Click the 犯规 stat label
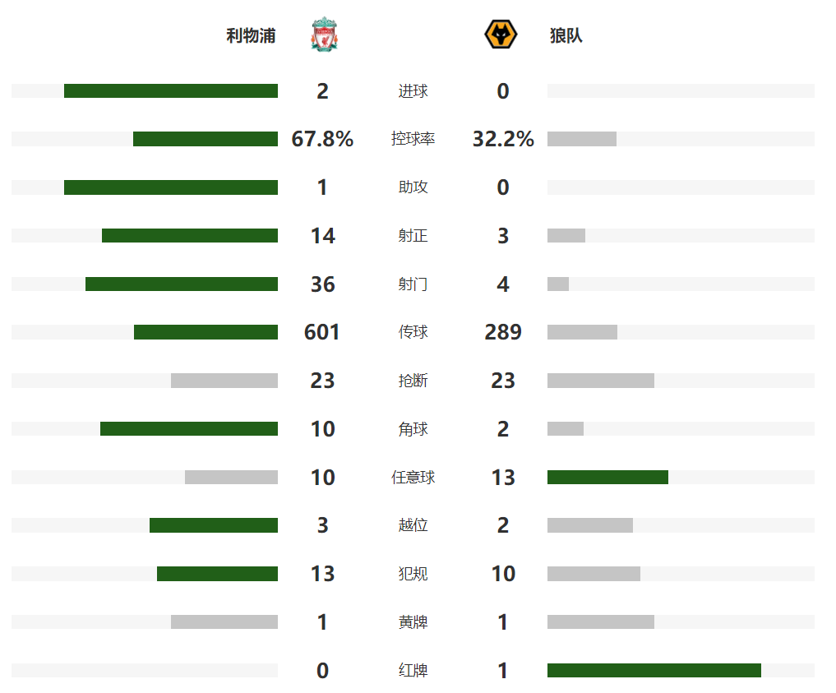The height and width of the screenshot is (693, 836). coord(413,574)
